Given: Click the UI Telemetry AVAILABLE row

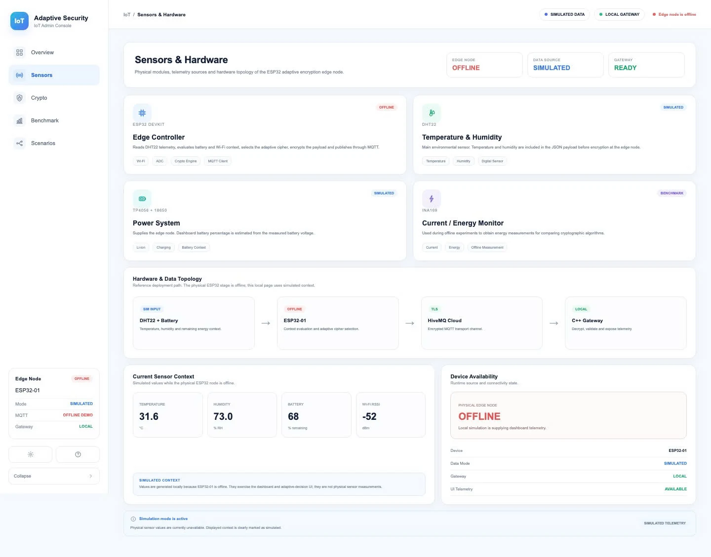Looking at the screenshot, I should (x=568, y=489).
